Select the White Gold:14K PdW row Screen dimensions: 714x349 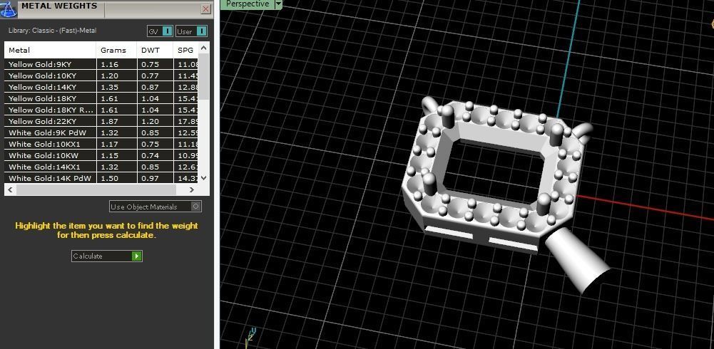[101, 178]
